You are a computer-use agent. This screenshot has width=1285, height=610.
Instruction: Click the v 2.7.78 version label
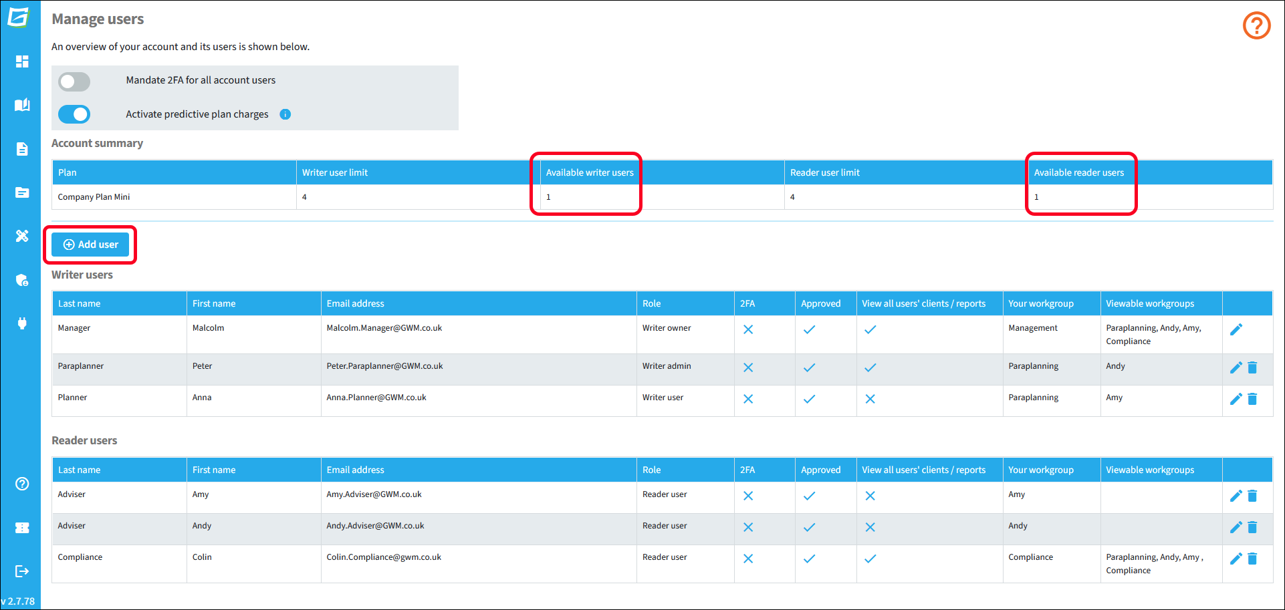tap(18, 601)
